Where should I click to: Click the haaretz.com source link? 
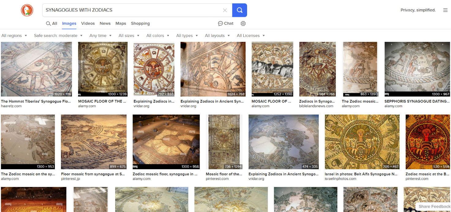(11, 106)
